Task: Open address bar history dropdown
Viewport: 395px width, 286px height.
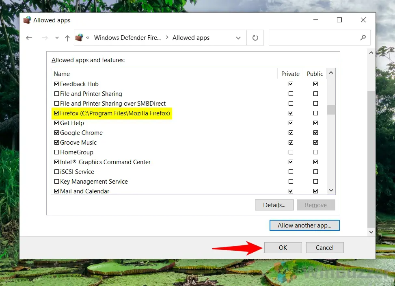Action: [238, 38]
